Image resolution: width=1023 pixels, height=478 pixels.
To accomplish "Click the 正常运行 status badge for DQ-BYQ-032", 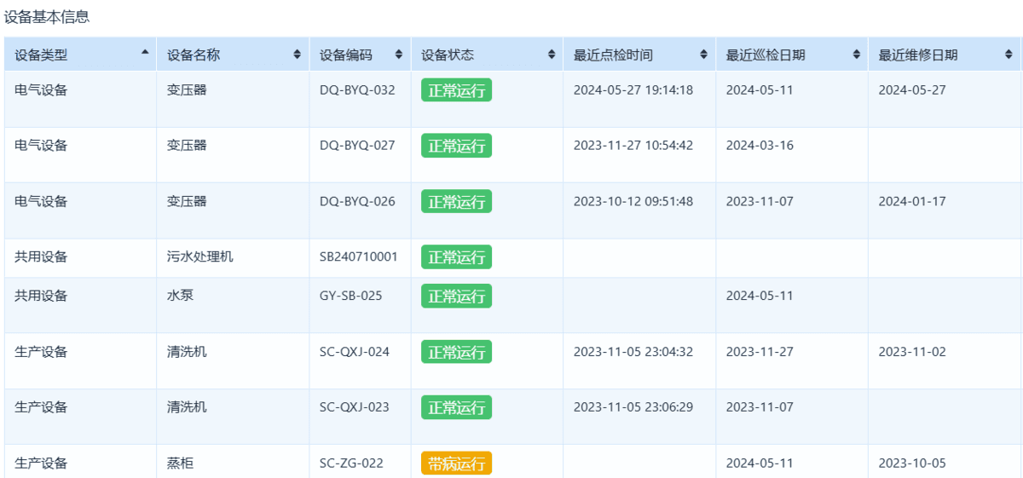I will click(456, 90).
